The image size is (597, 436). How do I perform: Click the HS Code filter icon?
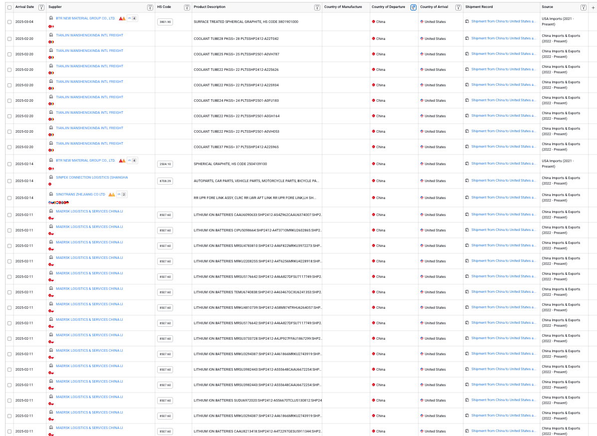click(187, 7)
